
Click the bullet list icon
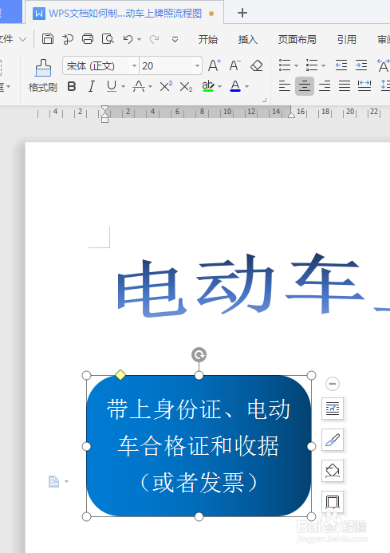(x=285, y=65)
